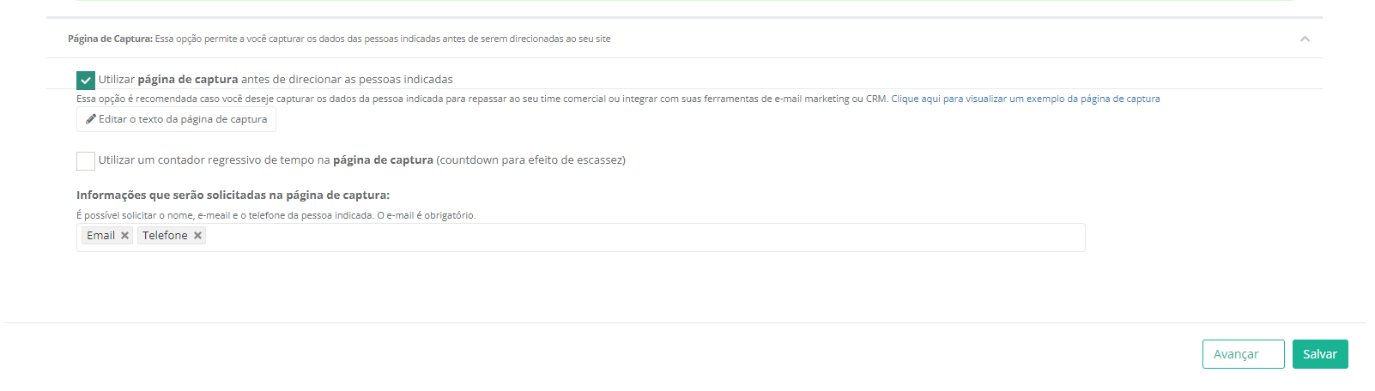Click label text 'antes de direcionar as pessoas indicadas'
Viewport: 1375px width, 391px height.
point(347,79)
